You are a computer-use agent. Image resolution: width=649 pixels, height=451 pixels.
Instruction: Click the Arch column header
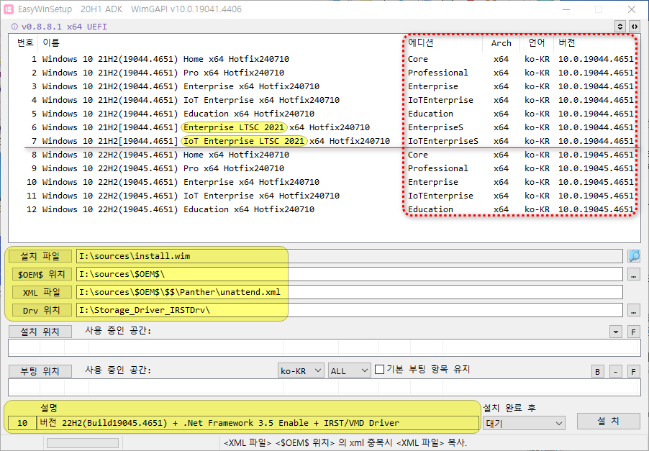(x=501, y=43)
